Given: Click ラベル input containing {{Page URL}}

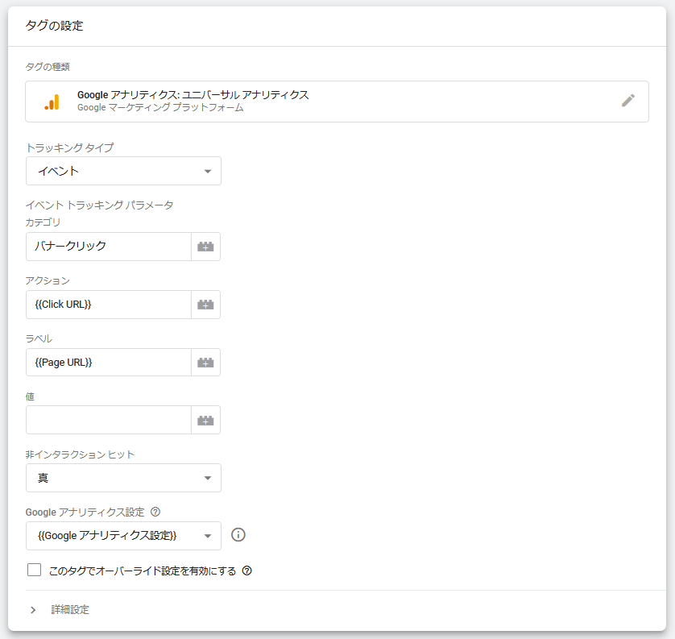Looking at the screenshot, I should [109, 363].
